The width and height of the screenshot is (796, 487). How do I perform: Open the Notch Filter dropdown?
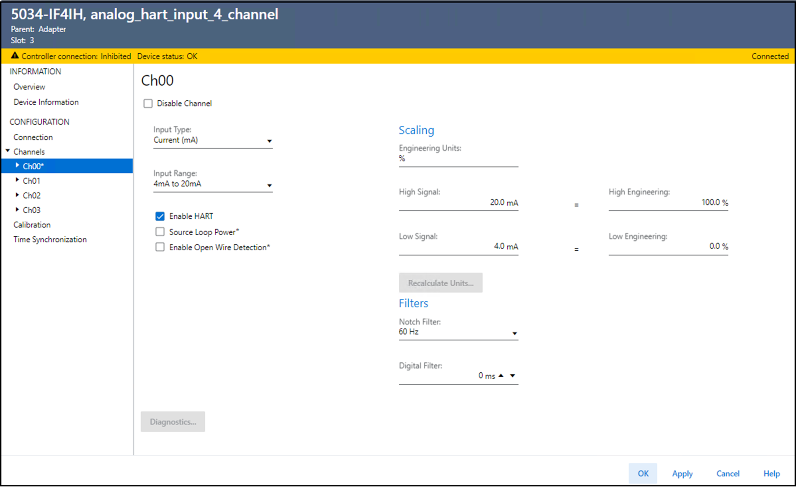[x=515, y=333]
